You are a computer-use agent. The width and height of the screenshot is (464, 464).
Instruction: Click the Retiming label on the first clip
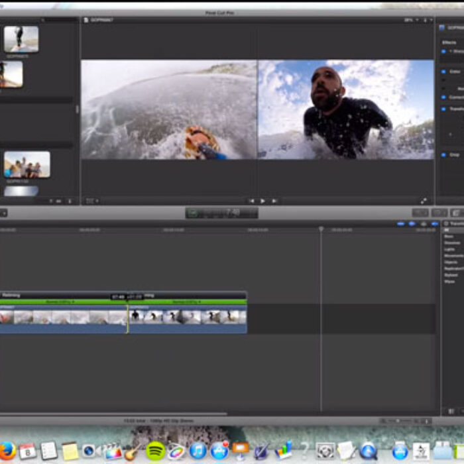click(x=11, y=295)
